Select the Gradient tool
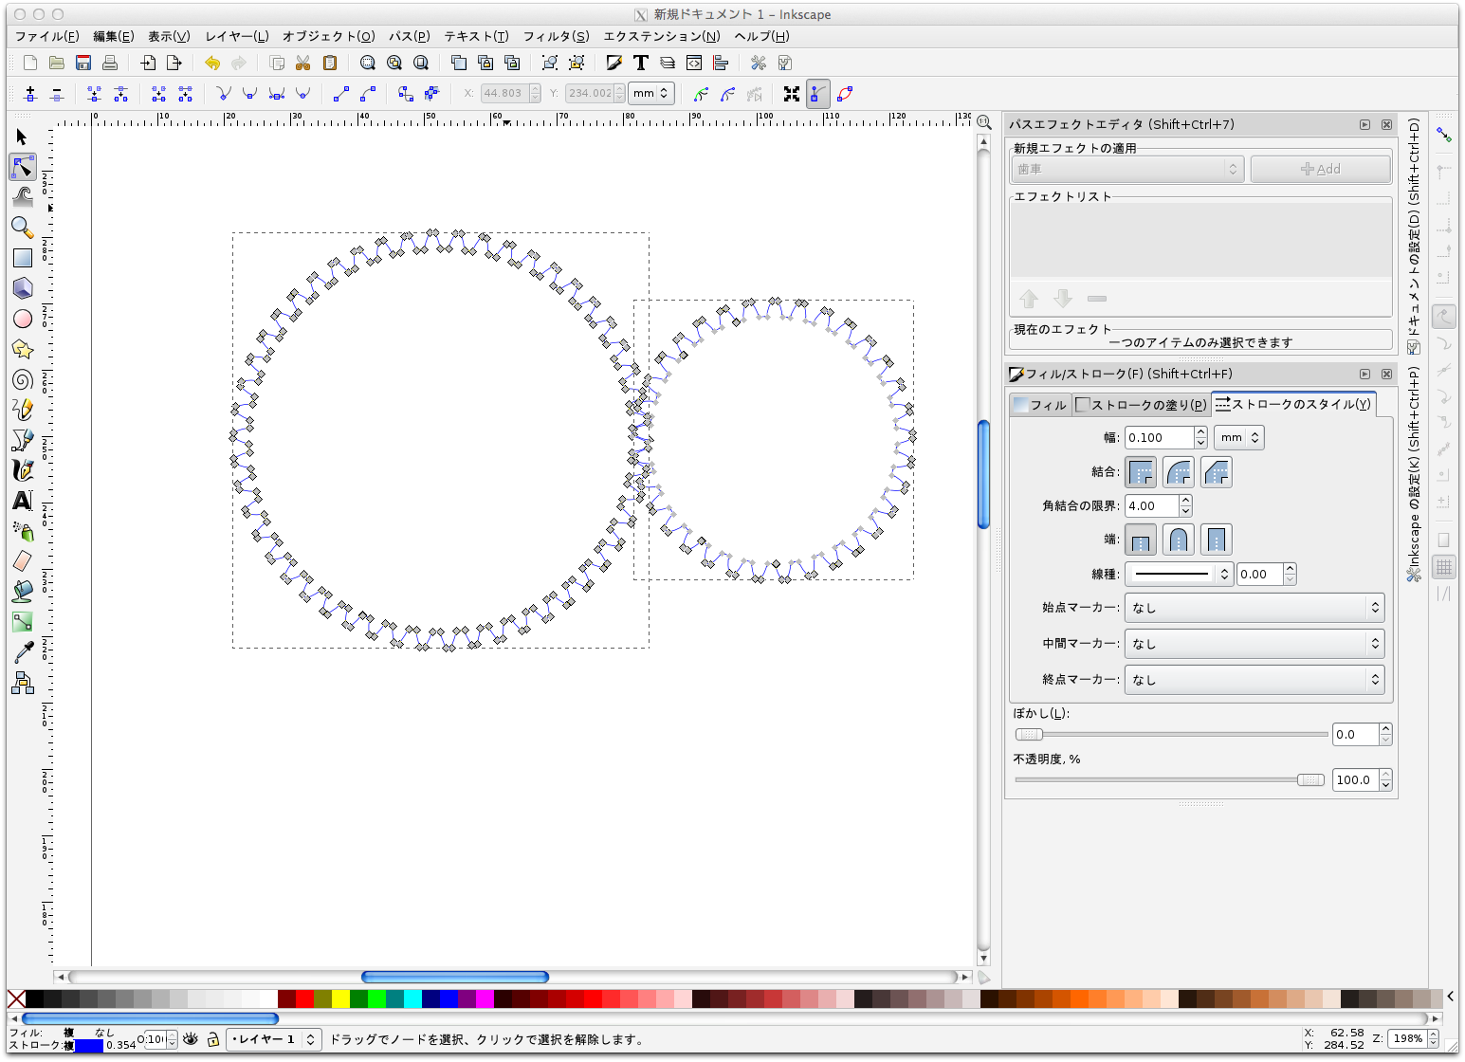The height and width of the screenshot is (1062, 1465). click(23, 622)
